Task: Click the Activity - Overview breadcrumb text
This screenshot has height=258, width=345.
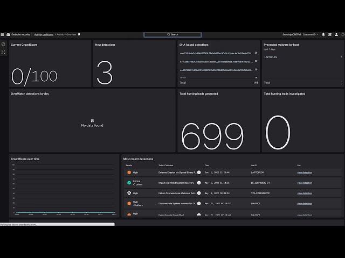Action: tap(66, 34)
